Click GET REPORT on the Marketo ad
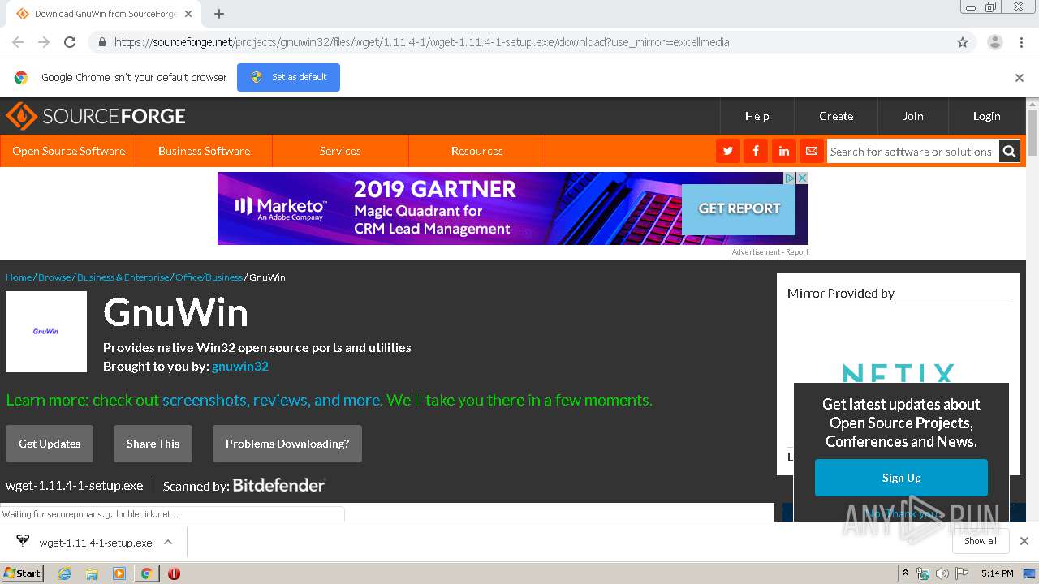1039x584 pixels. click(739, 208)
